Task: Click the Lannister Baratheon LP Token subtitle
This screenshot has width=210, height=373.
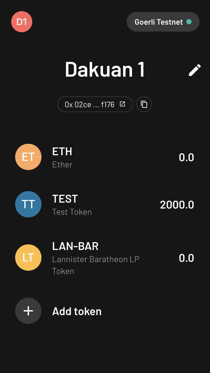Action: (95, 265)
